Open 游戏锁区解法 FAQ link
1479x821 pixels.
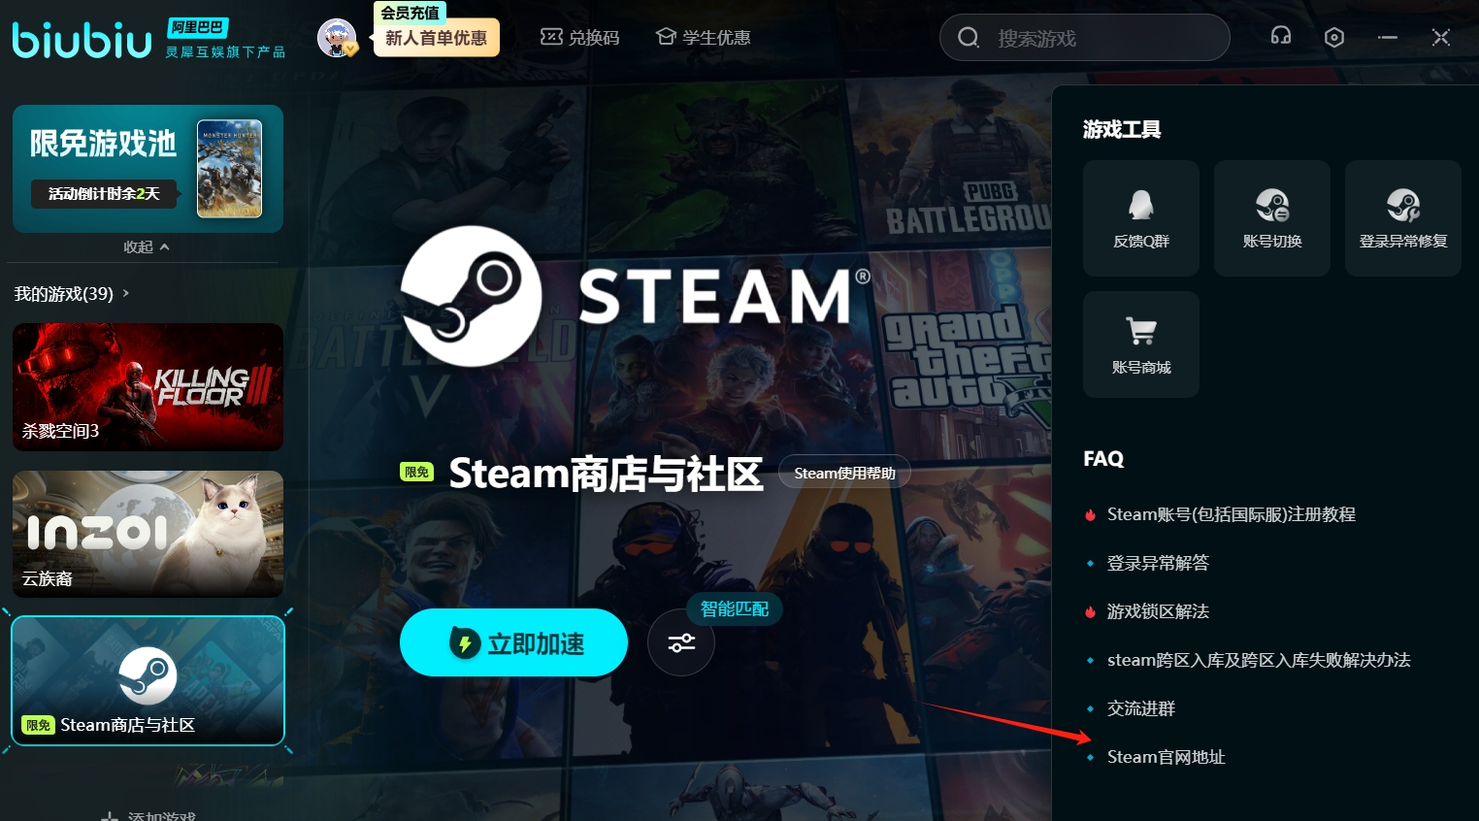click(x=1158, y=611)
